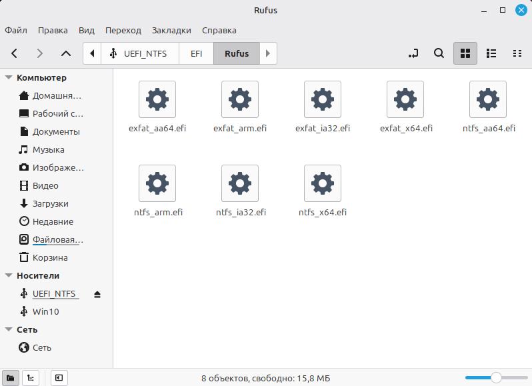
Task: Select the ntfs_aa64.efi file icon
Action: tap(488, 99)
